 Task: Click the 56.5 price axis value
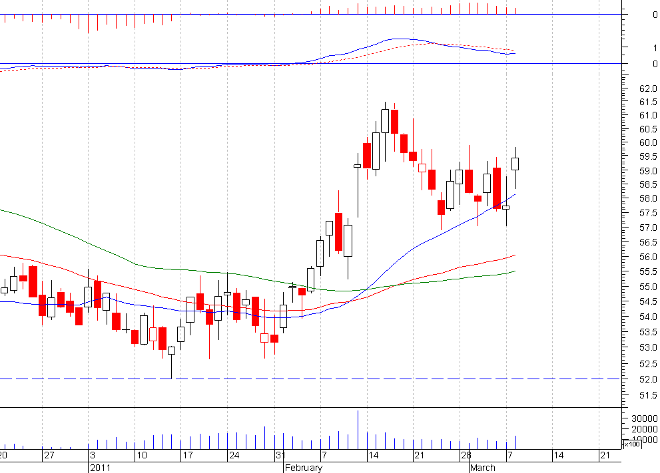648,242
